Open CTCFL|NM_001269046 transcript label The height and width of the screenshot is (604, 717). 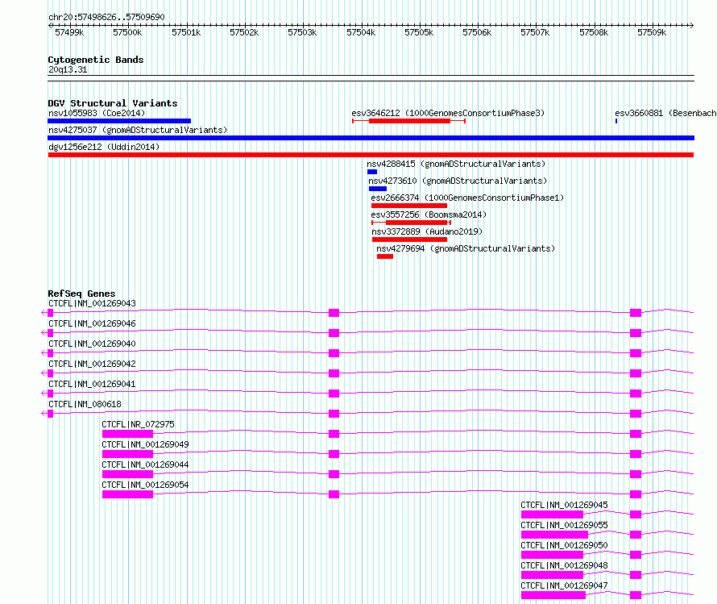tap(92, 323)
